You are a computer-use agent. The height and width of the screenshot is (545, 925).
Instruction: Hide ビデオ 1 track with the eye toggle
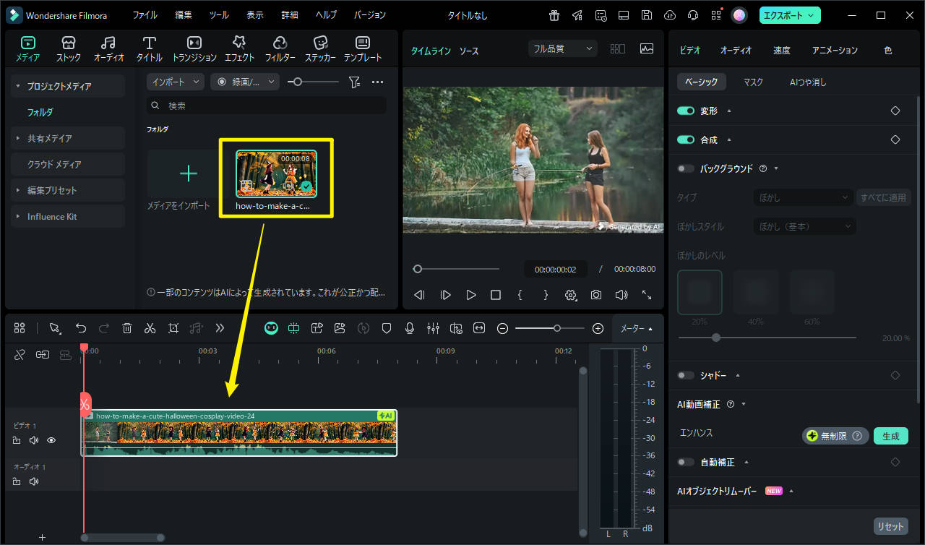[x=51, y=439]
